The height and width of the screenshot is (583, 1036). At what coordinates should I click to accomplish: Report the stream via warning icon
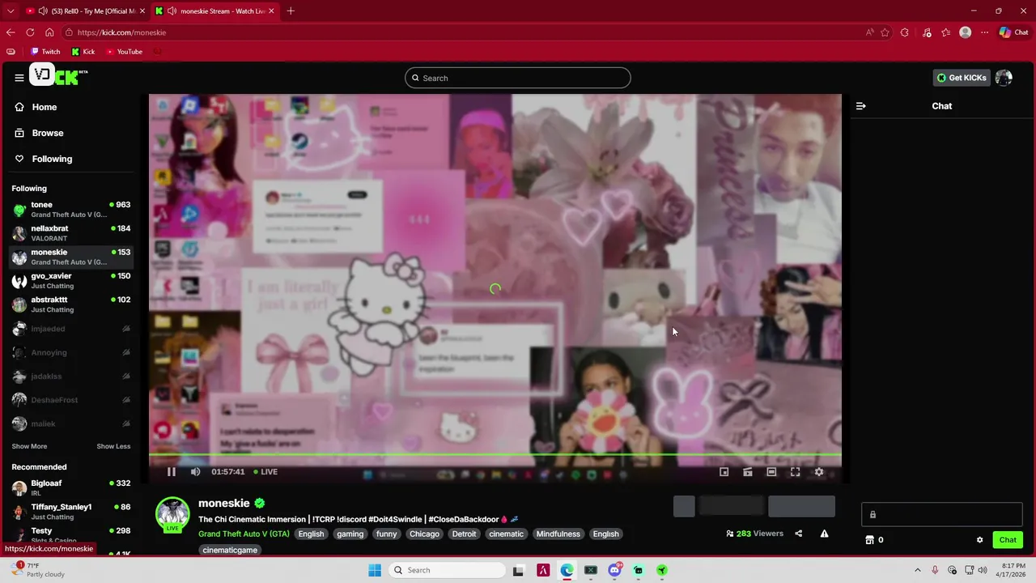click(824, 534)
